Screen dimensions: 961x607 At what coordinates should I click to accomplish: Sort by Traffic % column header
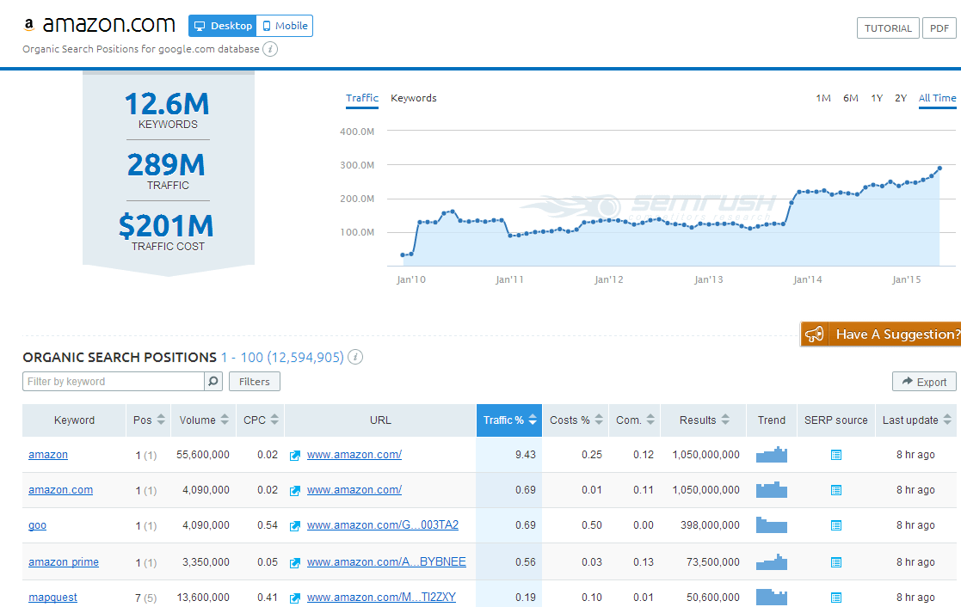(508, 420)
